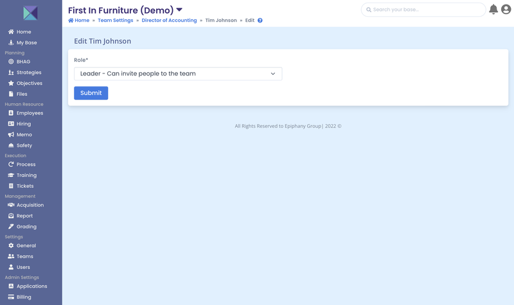Screen dimensions: 514x305
Task: Click the help question mark icon
Action: [260, 21]
